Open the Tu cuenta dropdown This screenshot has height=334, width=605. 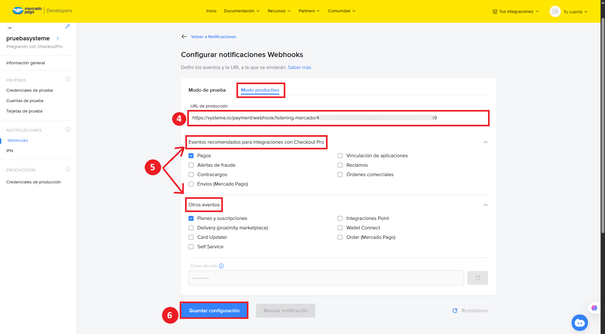(x=575, y=12)
